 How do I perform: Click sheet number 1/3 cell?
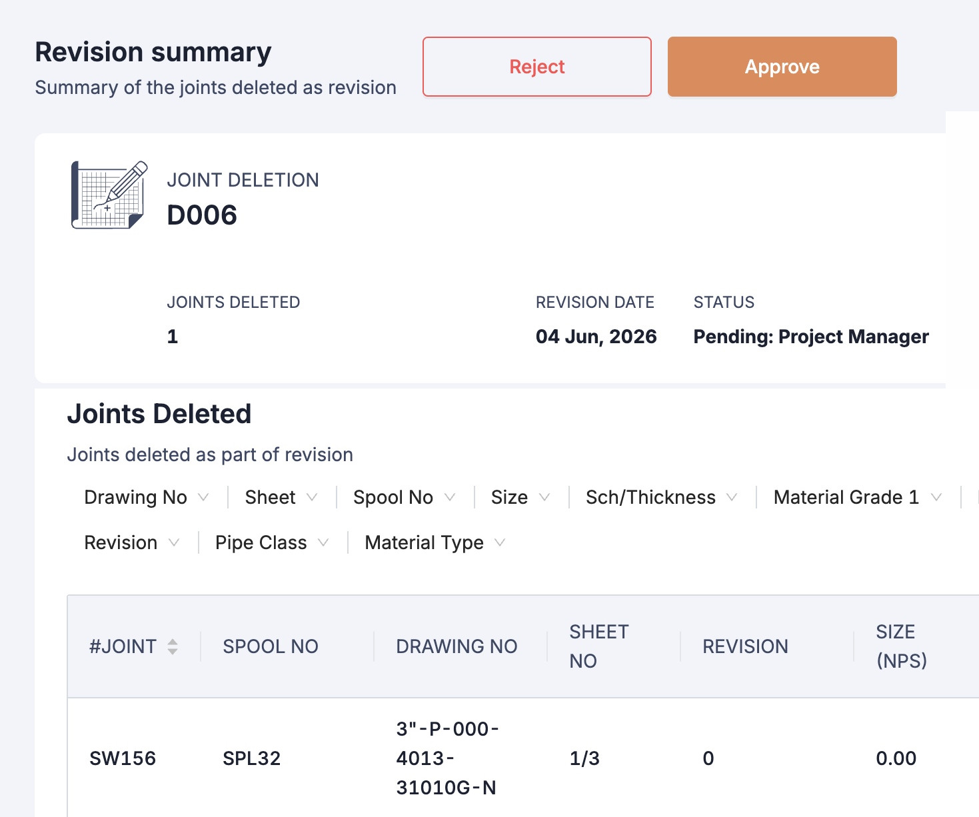(584, 758)
